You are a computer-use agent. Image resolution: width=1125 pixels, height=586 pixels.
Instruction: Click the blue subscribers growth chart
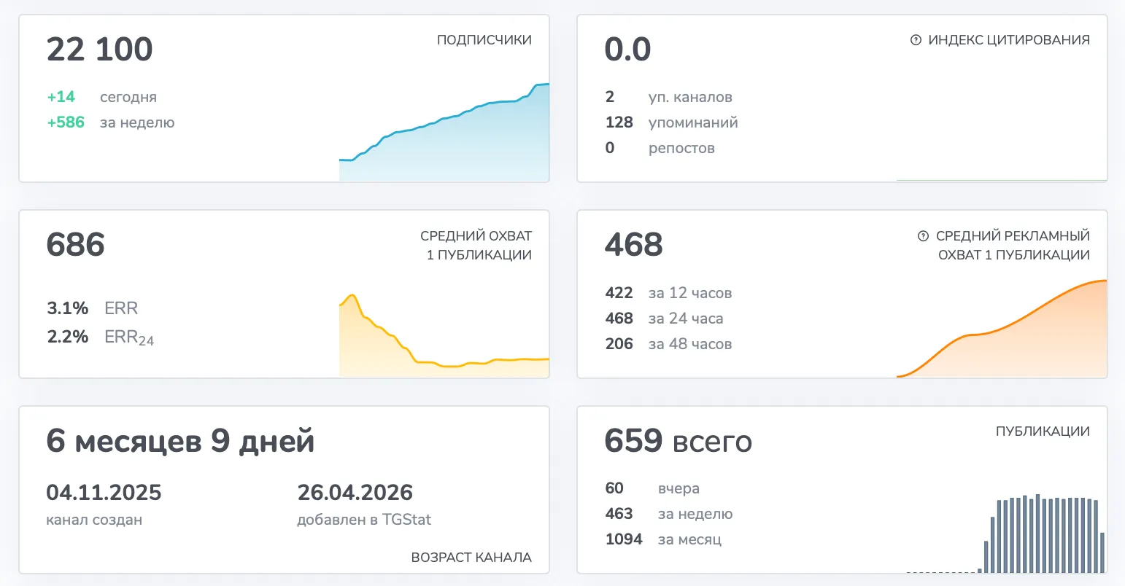(x=444, y=133)
